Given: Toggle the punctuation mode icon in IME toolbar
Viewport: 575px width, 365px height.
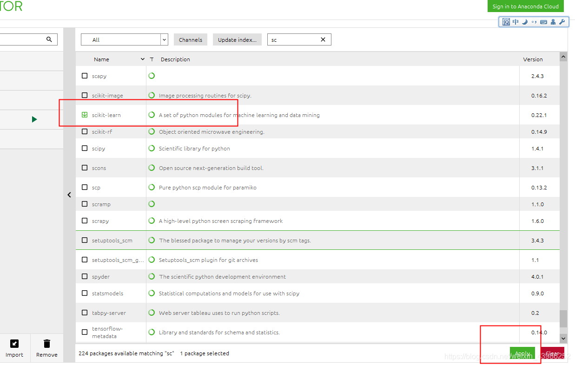Looking at the screenshot, I should click(x=534, y=22).
